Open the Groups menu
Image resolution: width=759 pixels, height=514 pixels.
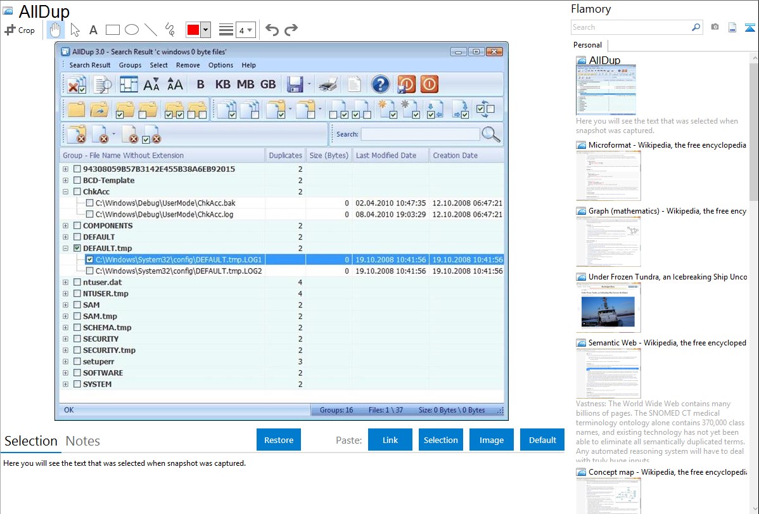point(131,65)
